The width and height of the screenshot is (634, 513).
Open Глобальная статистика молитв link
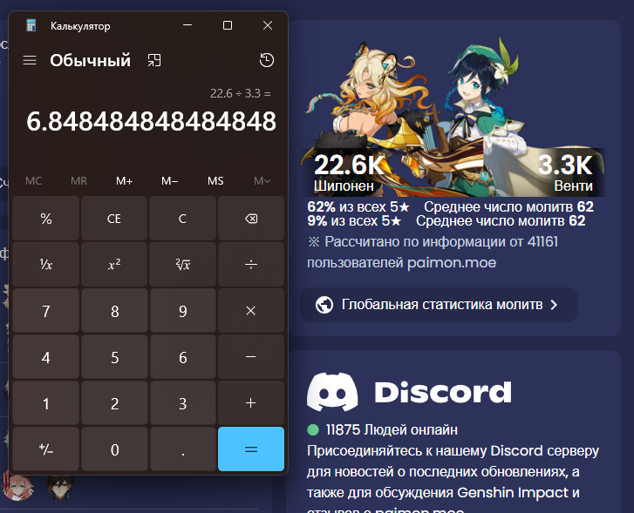coord(440,305)
